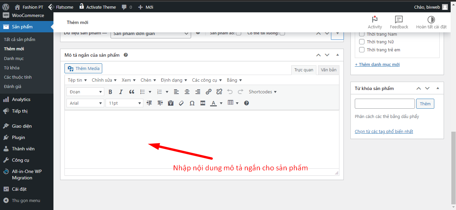Open the Thêm danh mục mới link
This screenshot has height=210, width=456.
[377, 65]
